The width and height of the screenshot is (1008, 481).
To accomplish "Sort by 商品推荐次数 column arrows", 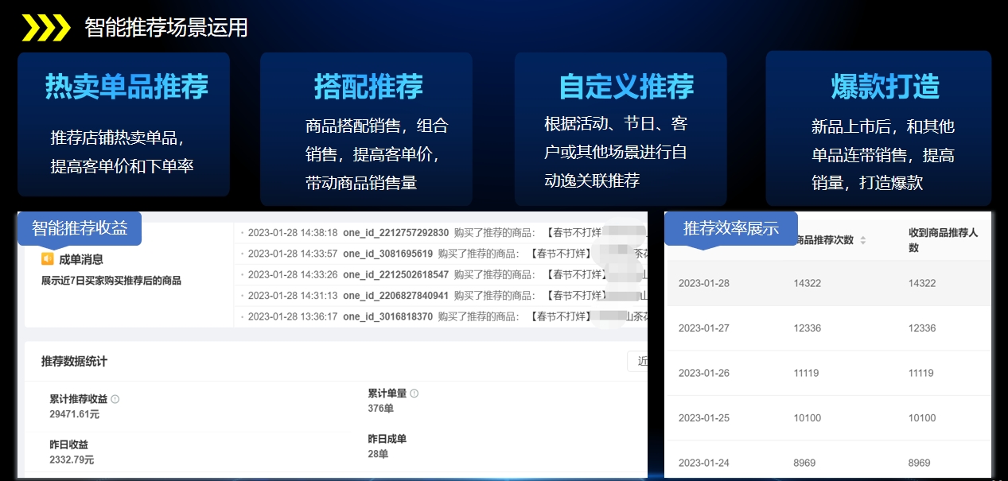I will [862, 240].
